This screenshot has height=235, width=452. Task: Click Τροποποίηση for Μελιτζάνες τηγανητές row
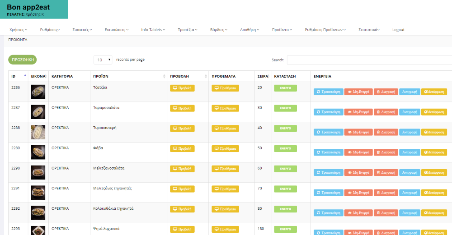328,193
